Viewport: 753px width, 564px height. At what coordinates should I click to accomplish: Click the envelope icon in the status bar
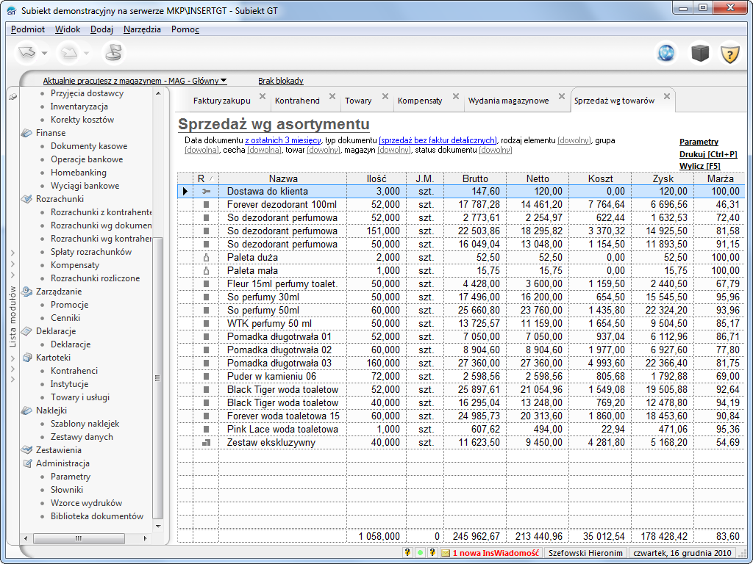click(445, 553)
